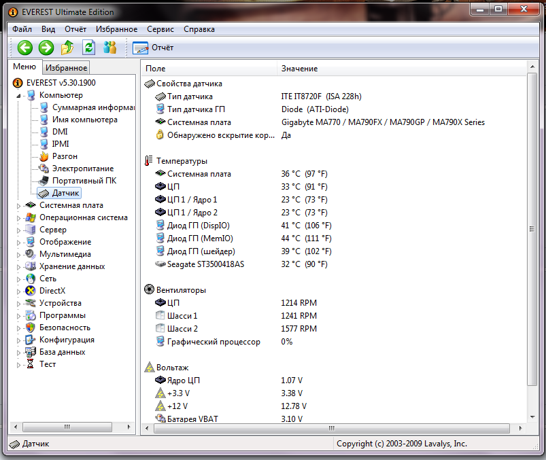The width and height of the screenshot is (546, 460).
Task: Click the vertical scrollbar down arrow
Action: tap(532, 417)
